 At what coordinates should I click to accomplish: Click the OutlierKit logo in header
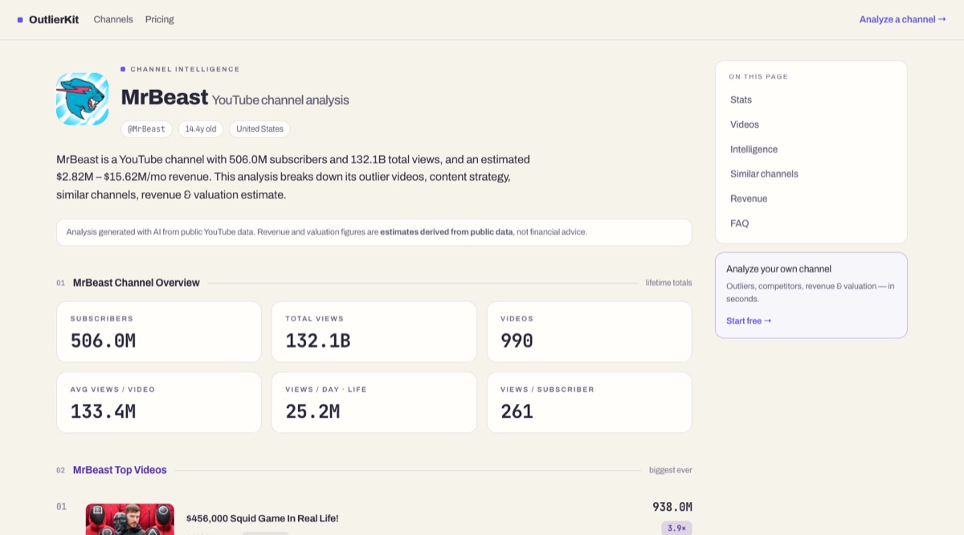(x=48, y=19)
